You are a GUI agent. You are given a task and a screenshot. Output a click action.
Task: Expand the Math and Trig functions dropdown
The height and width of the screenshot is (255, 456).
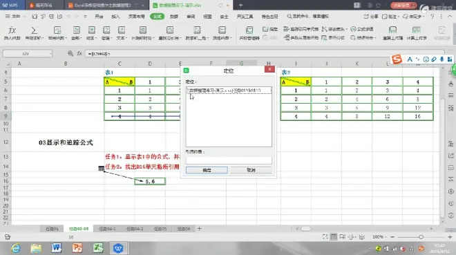pos(197,33)
